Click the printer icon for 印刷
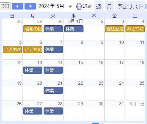The image size is (147, 124). tap(79, 6)
